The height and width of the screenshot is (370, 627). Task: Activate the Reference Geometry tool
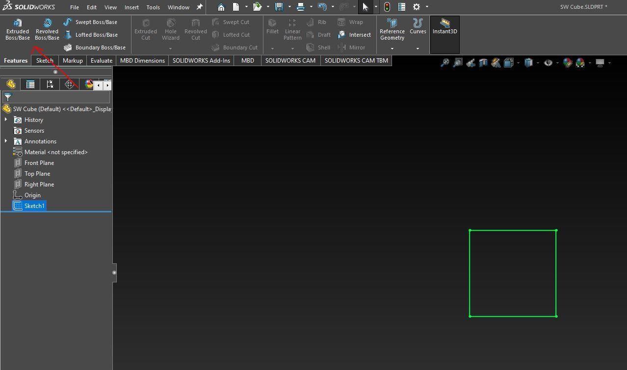click(392, 28)
